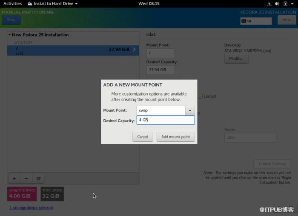This screenshot has height=216, width=298.
Task: Toggle the Encrypt checkbox
Action: 200,96
